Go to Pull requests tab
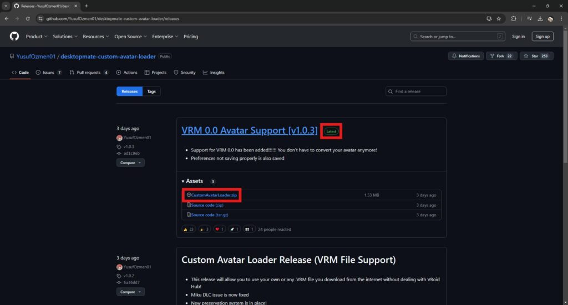This screenshot has height=305, width=568. [88, 73]
